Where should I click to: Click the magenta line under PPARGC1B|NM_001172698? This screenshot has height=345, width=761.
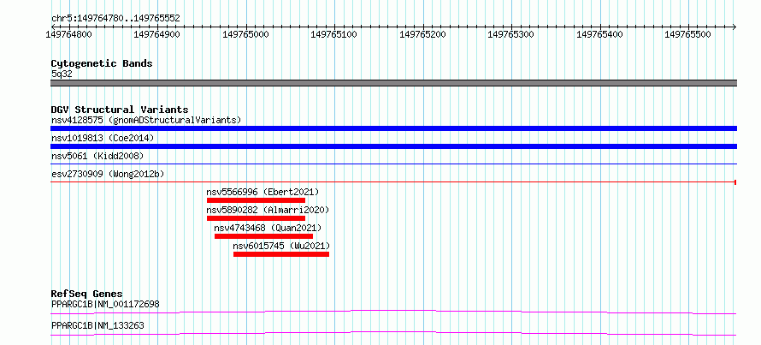click(x=393, y=312)
